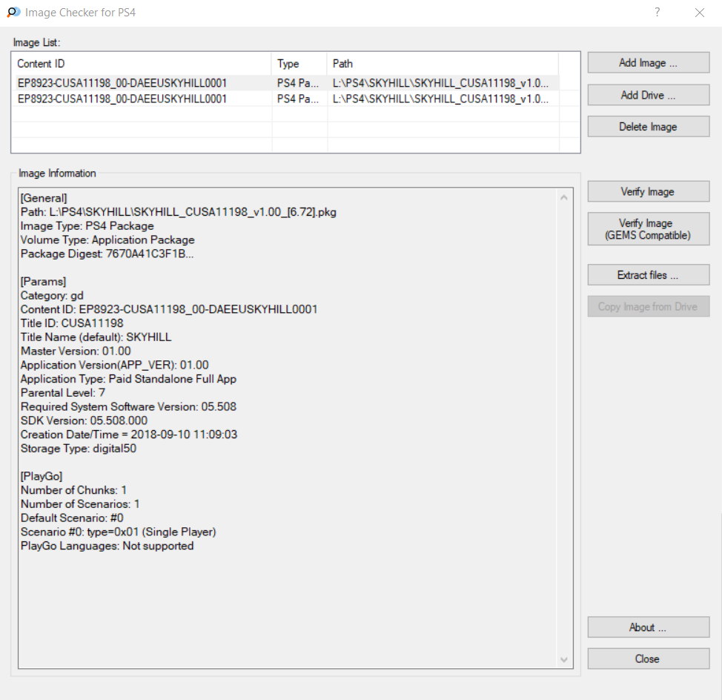Click the [PlayGo] section heading
The image size is (722, 700).
(x=42, y=476)
